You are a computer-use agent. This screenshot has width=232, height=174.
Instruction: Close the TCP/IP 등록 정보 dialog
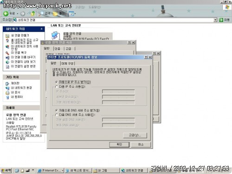point(150,57)
